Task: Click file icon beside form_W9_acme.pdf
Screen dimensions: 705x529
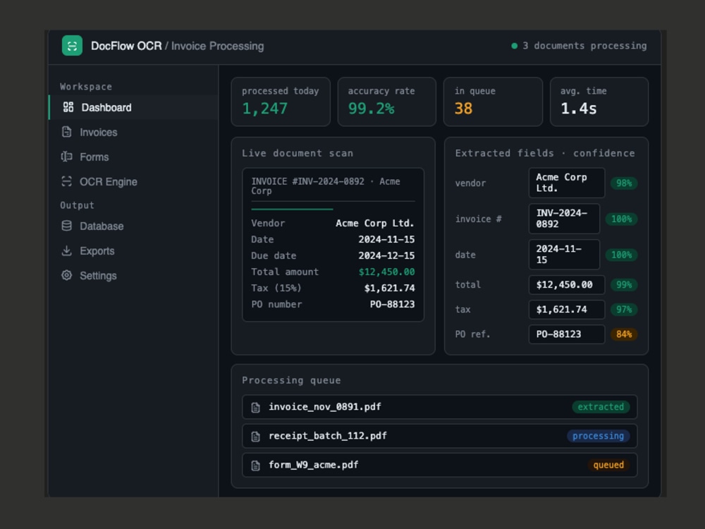Action: 255,466
